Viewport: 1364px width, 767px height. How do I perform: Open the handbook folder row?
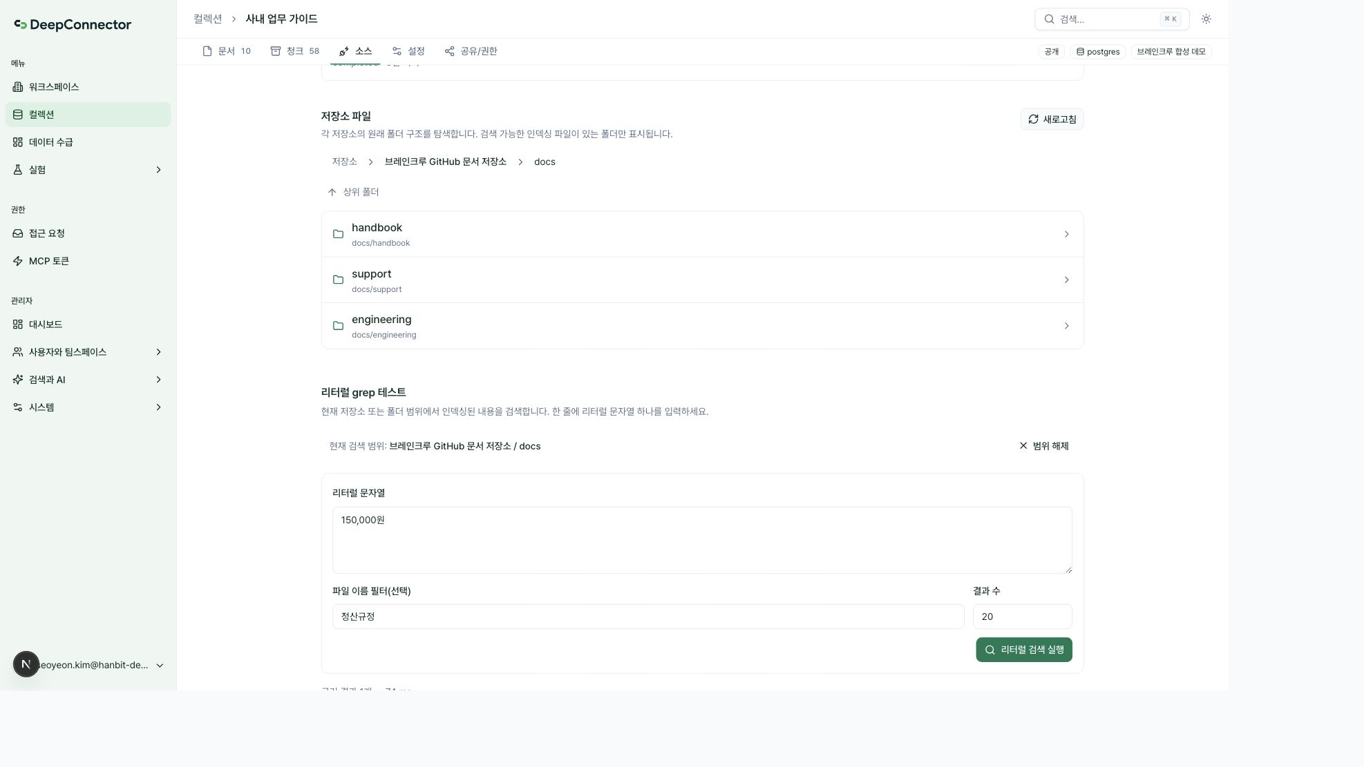[702, 234]
